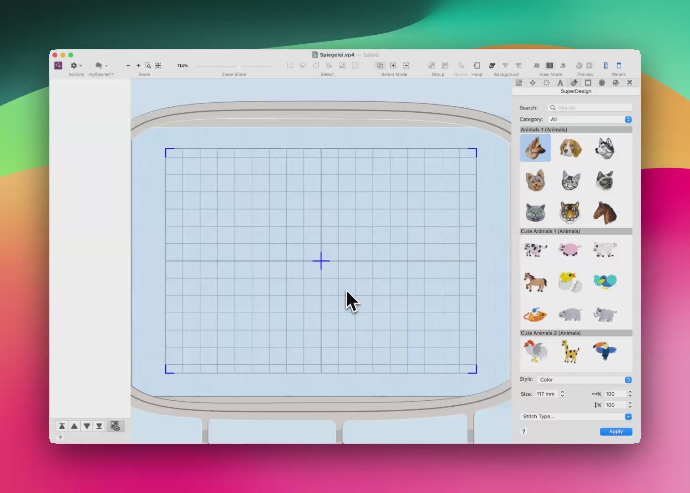Switch to the plain 3D view mode
This screenshot has width=690, height=493.
pyautogui.click(x=537, y=66)
